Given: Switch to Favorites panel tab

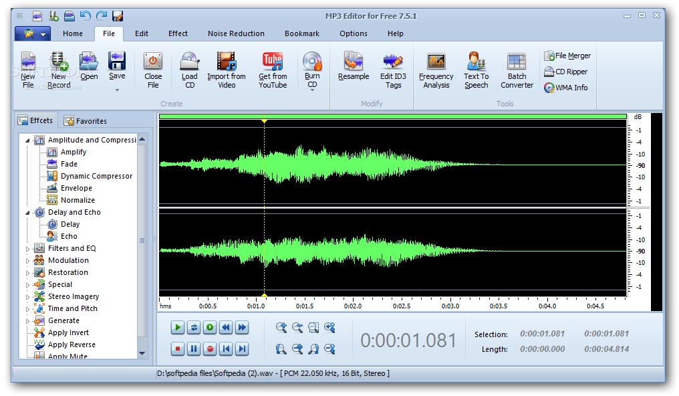Looking at the screenshot, I should coord(86,121).
